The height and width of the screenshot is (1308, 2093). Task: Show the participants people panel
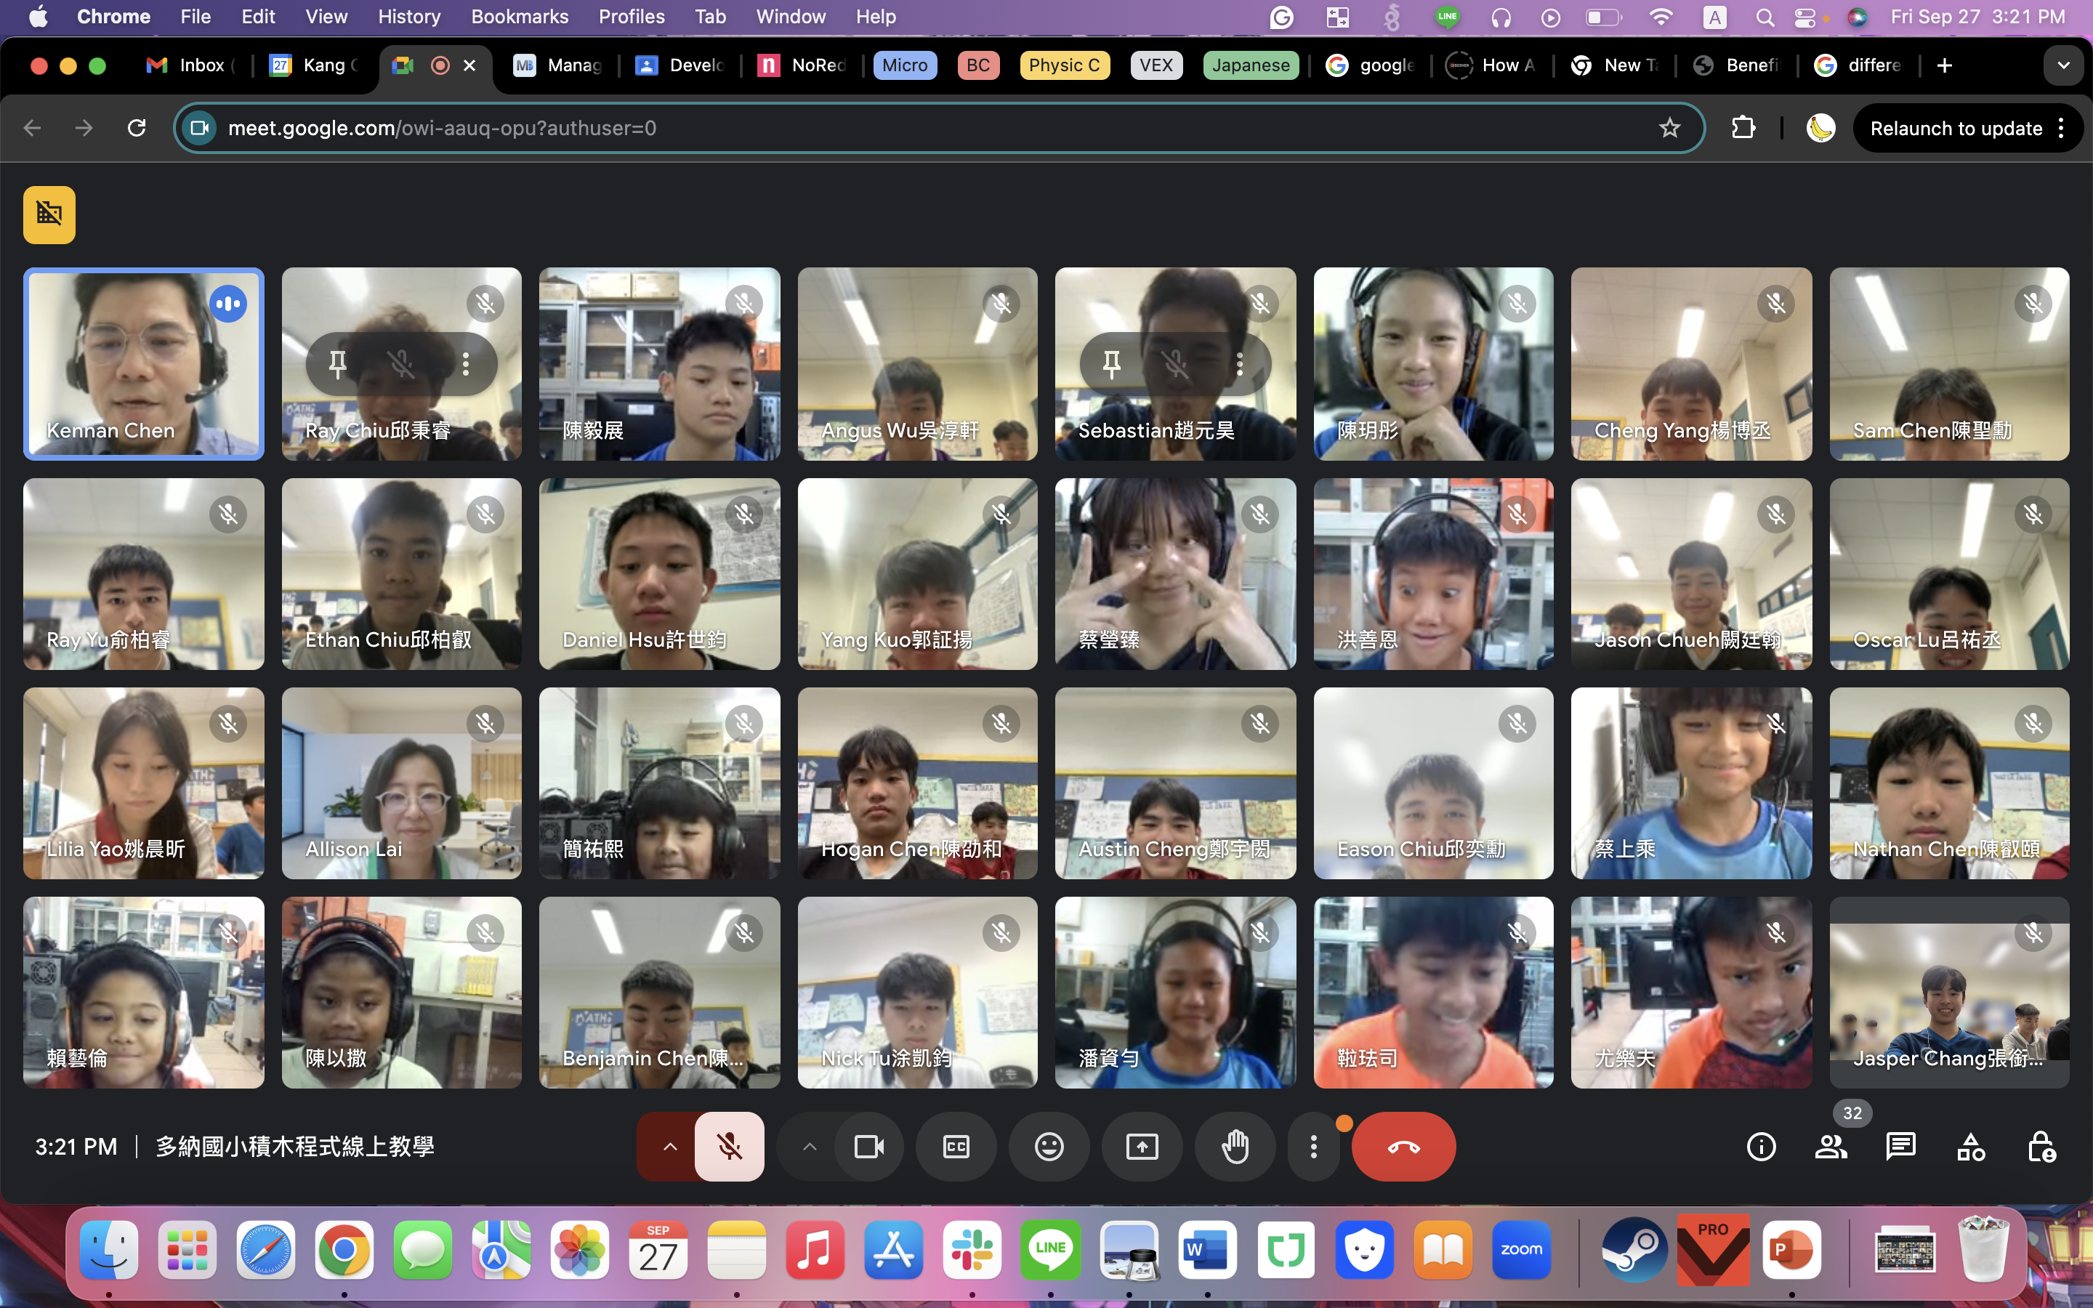click(1831, 1147)
